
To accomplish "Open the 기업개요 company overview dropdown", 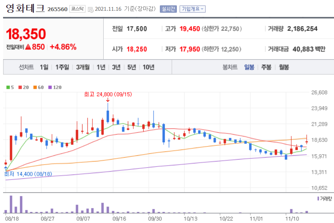I will click(193, 9).
